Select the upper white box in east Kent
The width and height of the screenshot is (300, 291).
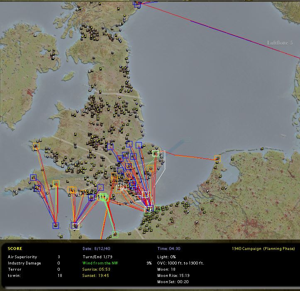(x=145, y=194)
